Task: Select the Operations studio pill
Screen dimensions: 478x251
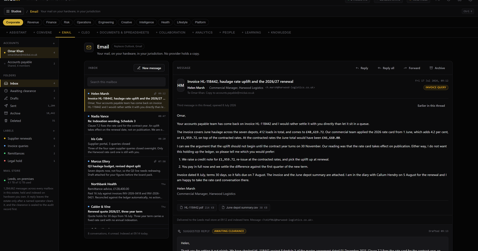Action: (x=84, y=22)
